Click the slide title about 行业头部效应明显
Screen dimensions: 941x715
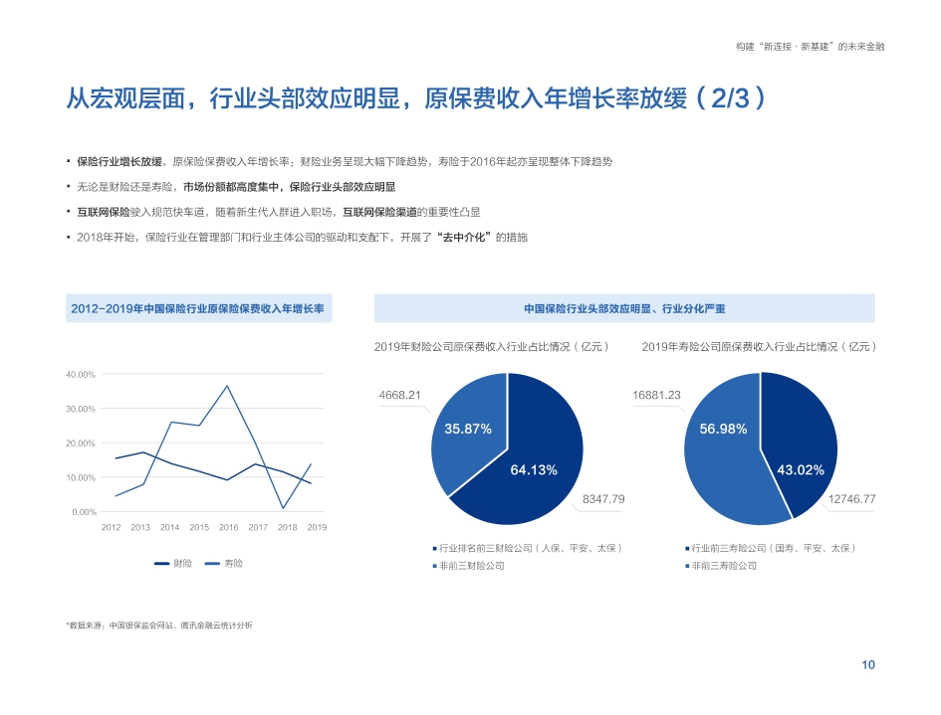click(416, 98)
